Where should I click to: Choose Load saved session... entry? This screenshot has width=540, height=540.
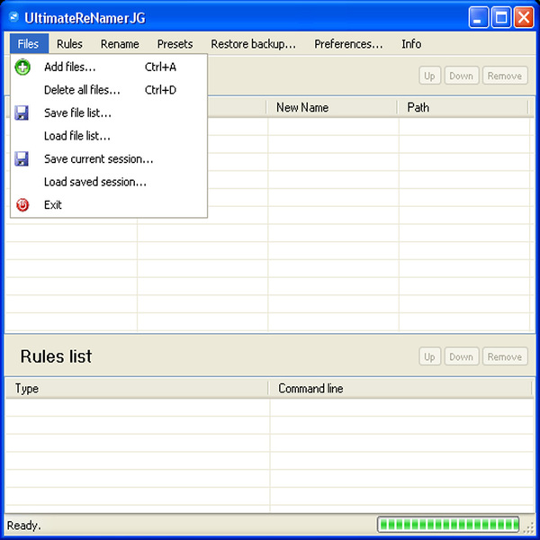[109, 182]
